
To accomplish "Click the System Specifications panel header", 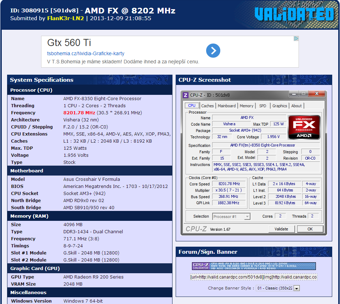I will coord(90,80).
